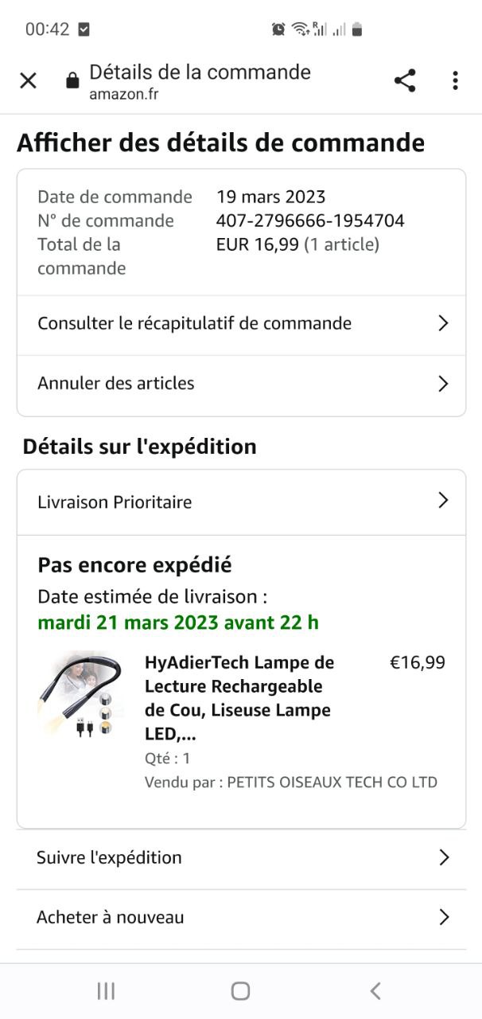The image size is (482, 1019).
Task: Tap the share icon
Action: [x=405, y=80]
